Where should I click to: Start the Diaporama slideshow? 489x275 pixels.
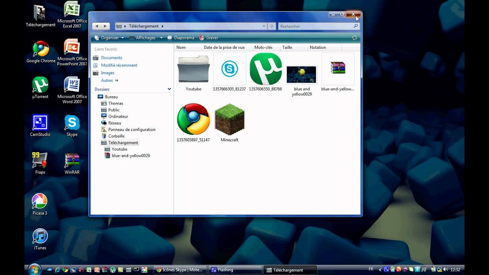(181, 38)
